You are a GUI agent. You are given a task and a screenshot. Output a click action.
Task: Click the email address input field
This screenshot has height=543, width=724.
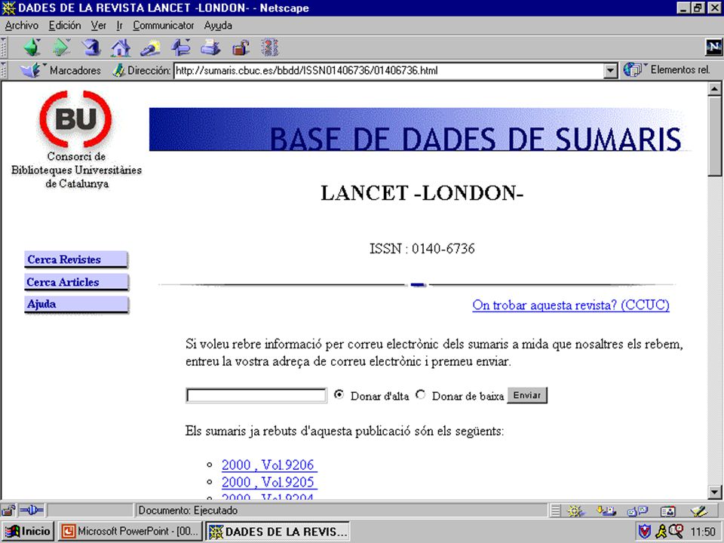(256, 396)
